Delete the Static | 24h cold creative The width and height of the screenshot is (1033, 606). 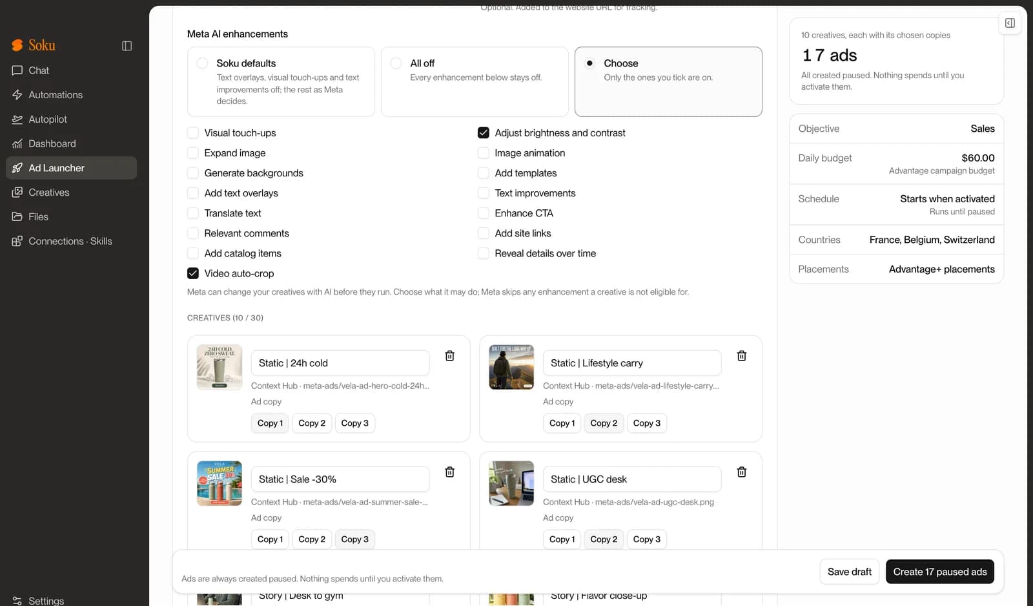pyautogui.click(x=450, y=356)
